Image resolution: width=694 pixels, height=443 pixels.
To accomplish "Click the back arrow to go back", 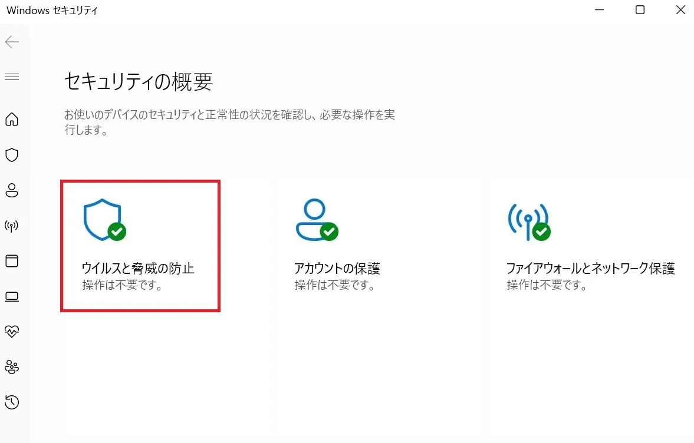I will (x=12, y=42).
